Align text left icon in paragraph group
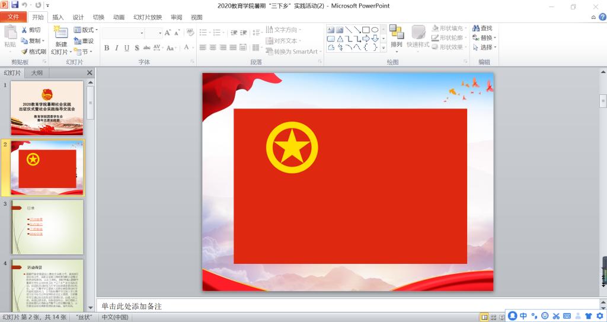This screenshot has width=607, height=322. (203, 47)
